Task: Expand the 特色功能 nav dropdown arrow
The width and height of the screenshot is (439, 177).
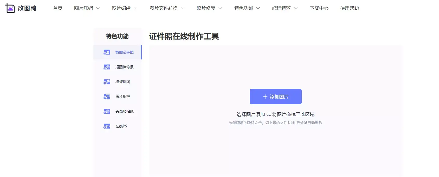Action: click(258, 8)
